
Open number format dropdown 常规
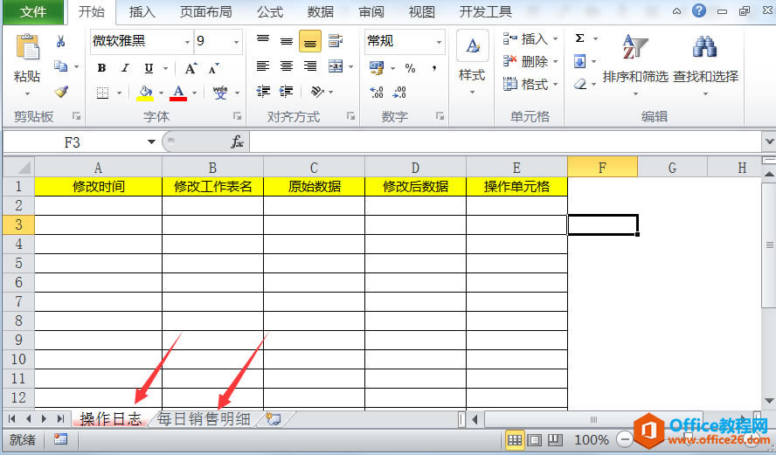439,42
